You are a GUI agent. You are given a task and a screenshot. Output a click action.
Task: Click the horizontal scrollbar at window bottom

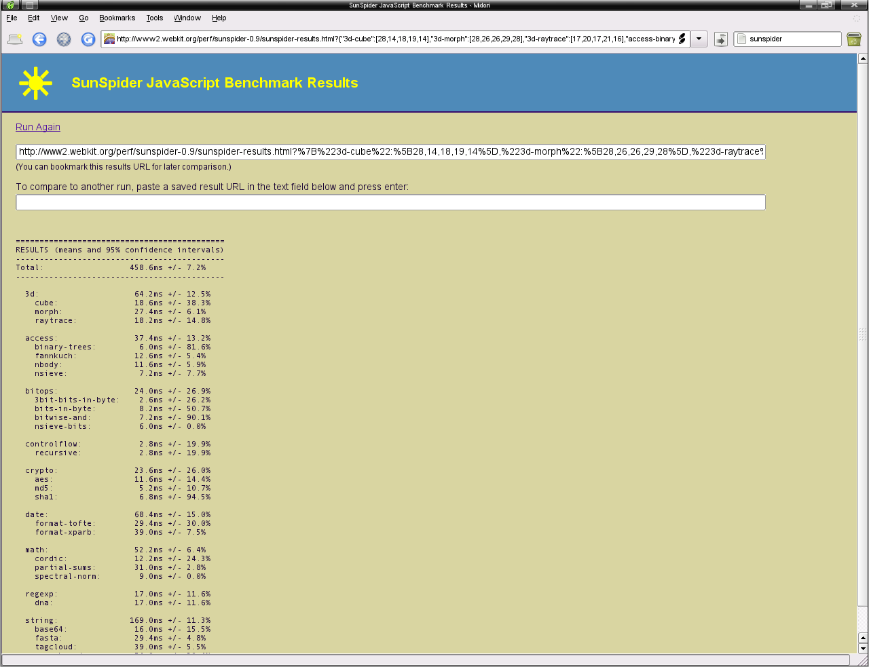click(x=426, y=660)
